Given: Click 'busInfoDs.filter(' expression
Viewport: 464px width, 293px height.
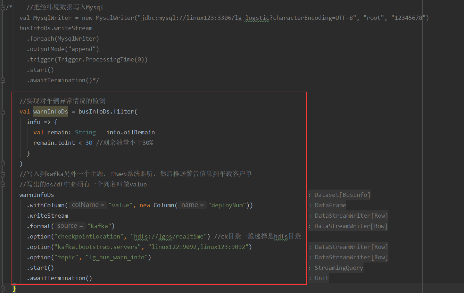Looking at the screenshot, I should [108, 111].
